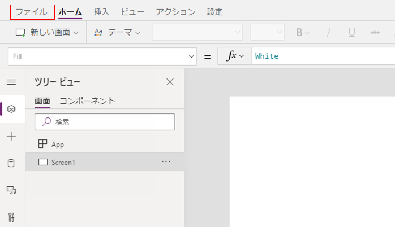395x227 pixels.
Task: Select the ホーム tab
Action: (x=70, y=12)
